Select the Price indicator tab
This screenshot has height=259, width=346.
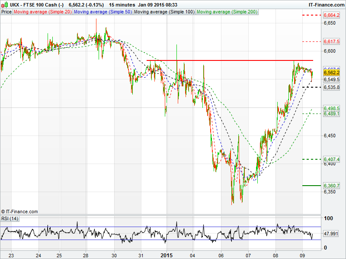pyautogui.click(x=6, y=12)
